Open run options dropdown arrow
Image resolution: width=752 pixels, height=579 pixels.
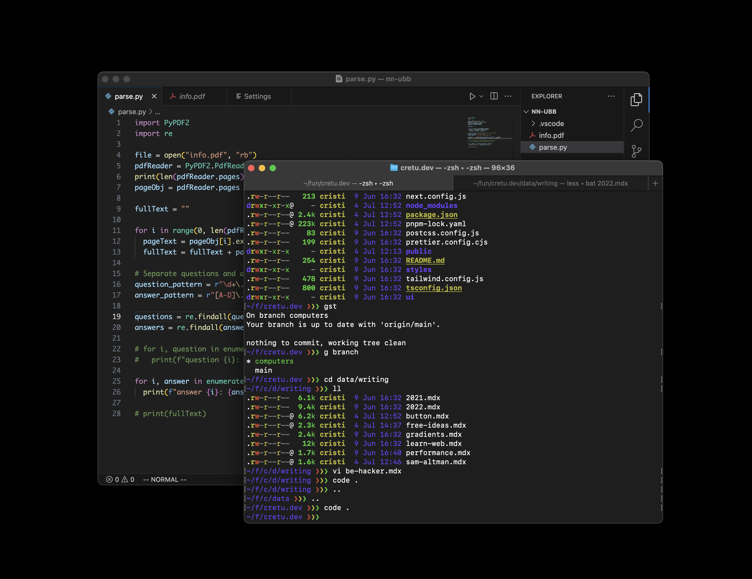(481, 96)
